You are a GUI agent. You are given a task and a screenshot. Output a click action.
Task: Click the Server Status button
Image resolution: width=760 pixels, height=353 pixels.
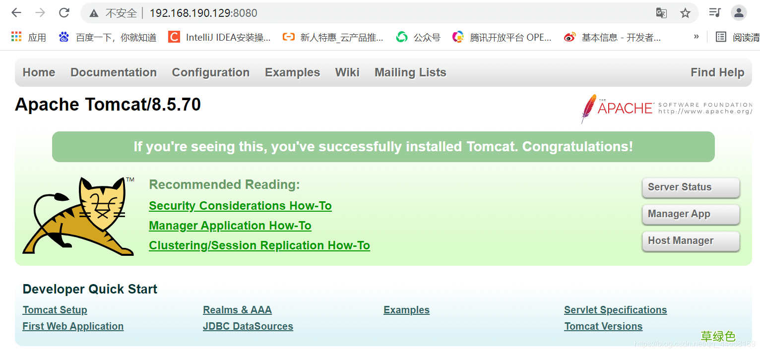(x=691, y=187)
